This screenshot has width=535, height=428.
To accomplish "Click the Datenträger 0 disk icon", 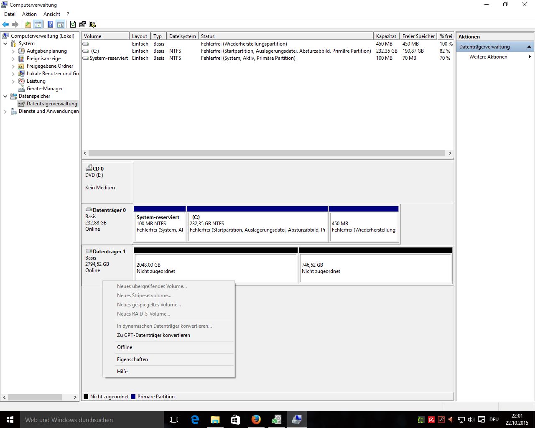I will [x=89, y=210].
